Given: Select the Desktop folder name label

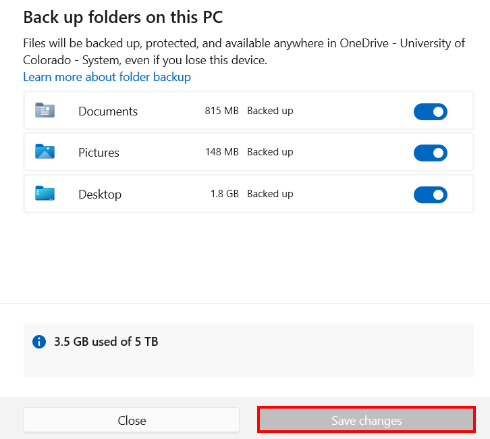Looking at the screenshot, I should click(100, 195).
